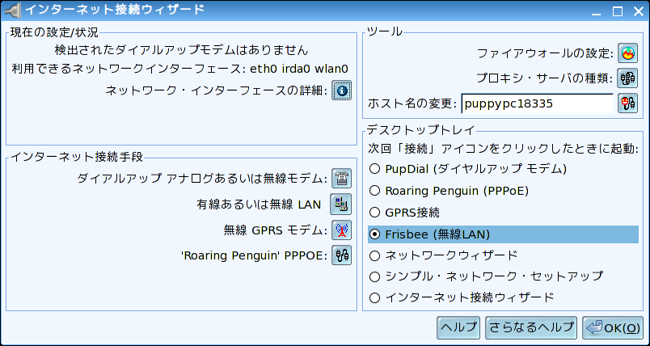Image resolution: width=650 pixels, height=346 pixels.
Task: Click 次回「接続」アイコン launch description text
Action: (x=503, y=148)
